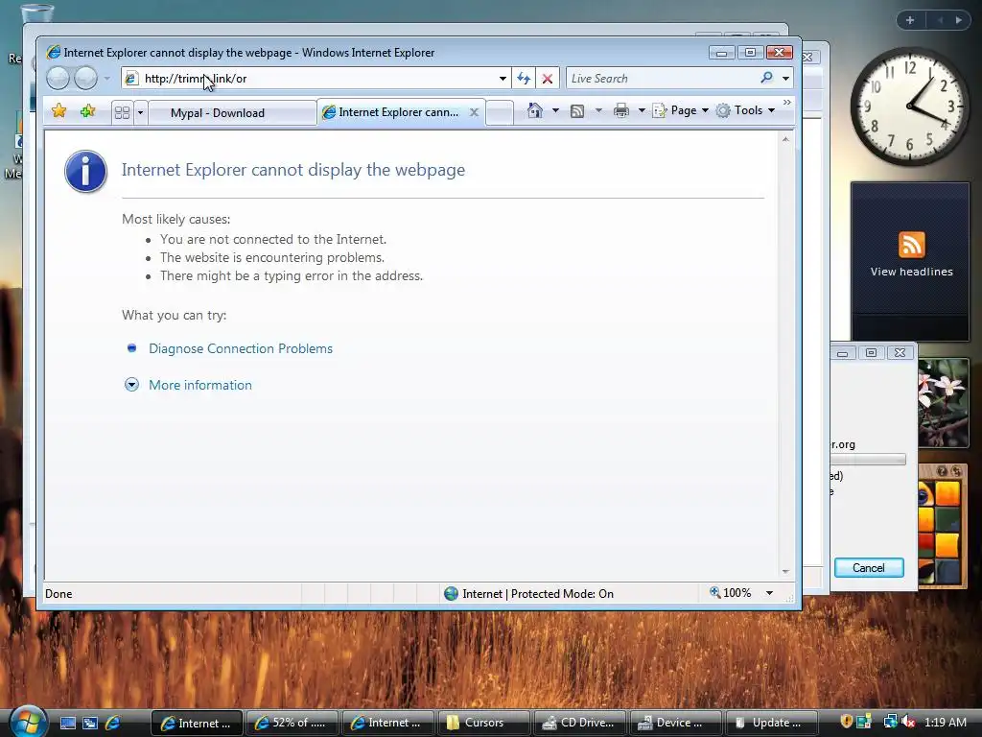The width and height of the screenshot is (982, 737).
Task: Switch to CD Drive taskbar button
Action: [x=579, y=723]
